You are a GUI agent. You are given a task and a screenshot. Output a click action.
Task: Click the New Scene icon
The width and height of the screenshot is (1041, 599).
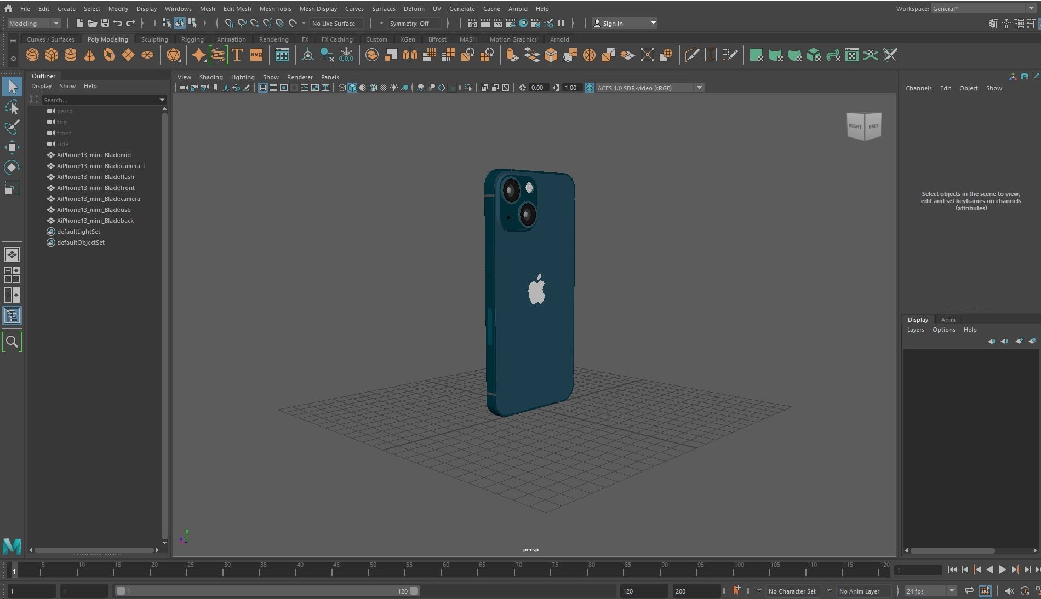tap(80, 23)
